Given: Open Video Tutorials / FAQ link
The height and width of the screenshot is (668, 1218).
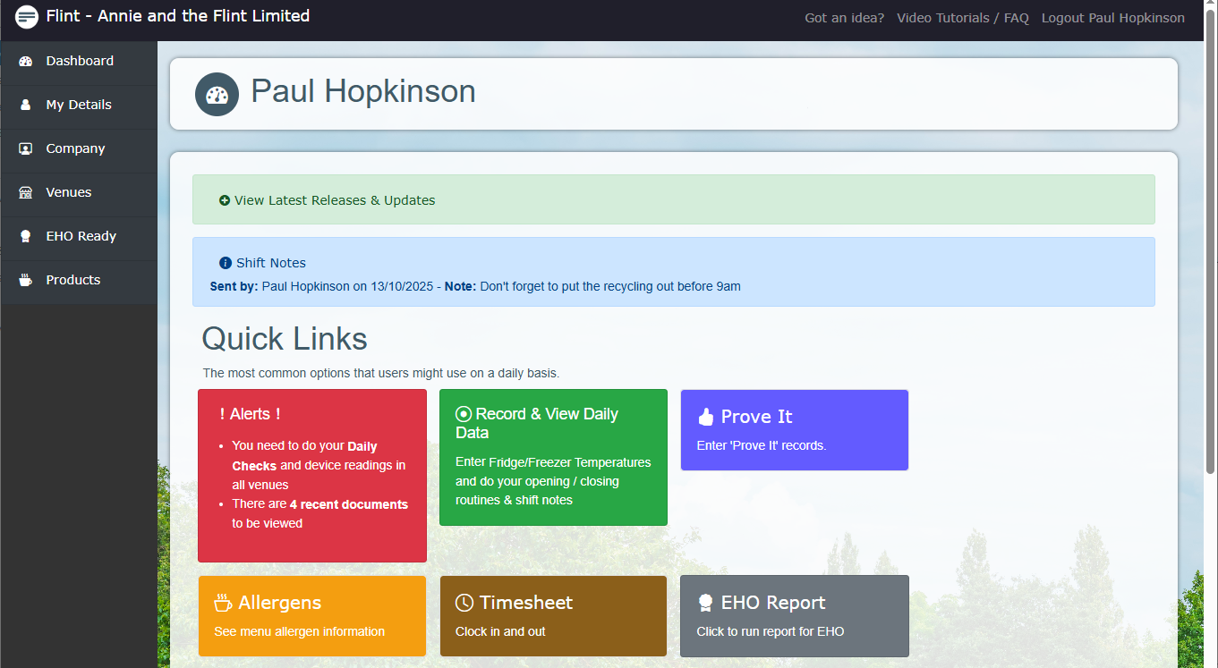Looking at the screenshot, I should click(962, 18).
